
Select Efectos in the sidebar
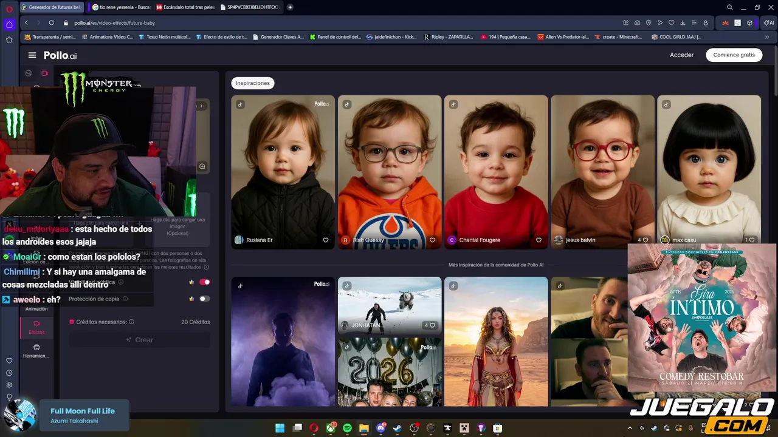[36, 328]
